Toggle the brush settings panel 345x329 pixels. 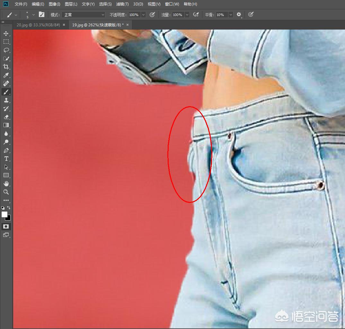click(x=41, y=14)
